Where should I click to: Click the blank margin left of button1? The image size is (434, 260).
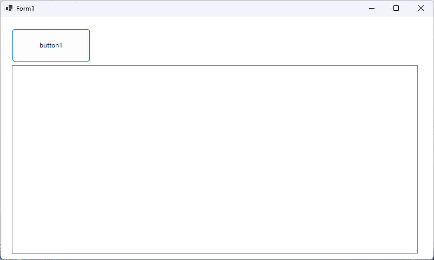(x=6, y=45)
